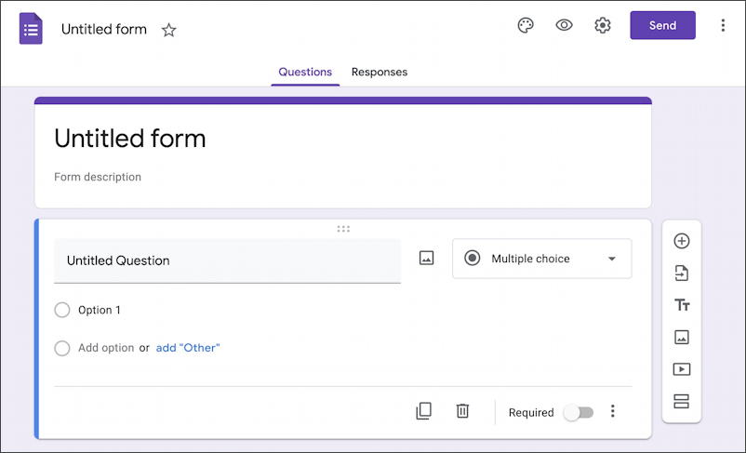The image size is (746, 453).
Task: Preview the form with eye icon
Action: coord(564,25)
